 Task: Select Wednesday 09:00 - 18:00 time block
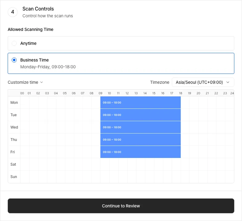140,127
